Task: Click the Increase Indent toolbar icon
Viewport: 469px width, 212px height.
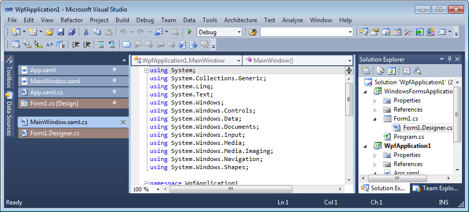Action: click(86, 44)
